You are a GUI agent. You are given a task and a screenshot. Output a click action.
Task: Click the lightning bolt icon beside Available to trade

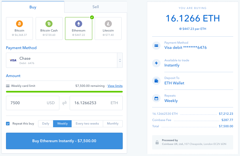coord(156,63)
